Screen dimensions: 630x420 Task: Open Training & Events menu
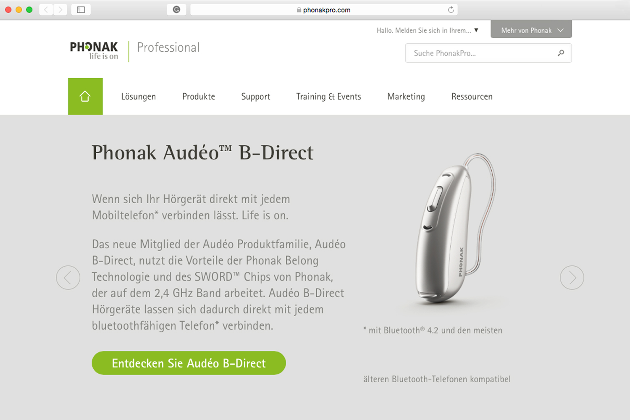pyautogui.click(x=328, y=97)
